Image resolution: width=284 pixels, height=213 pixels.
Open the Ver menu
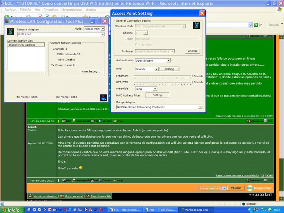coord(37,10)
